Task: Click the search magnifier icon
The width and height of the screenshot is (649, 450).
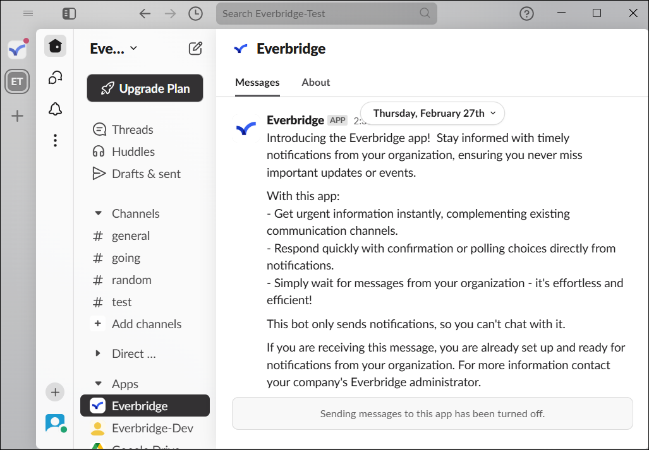Action: (425, 13)
